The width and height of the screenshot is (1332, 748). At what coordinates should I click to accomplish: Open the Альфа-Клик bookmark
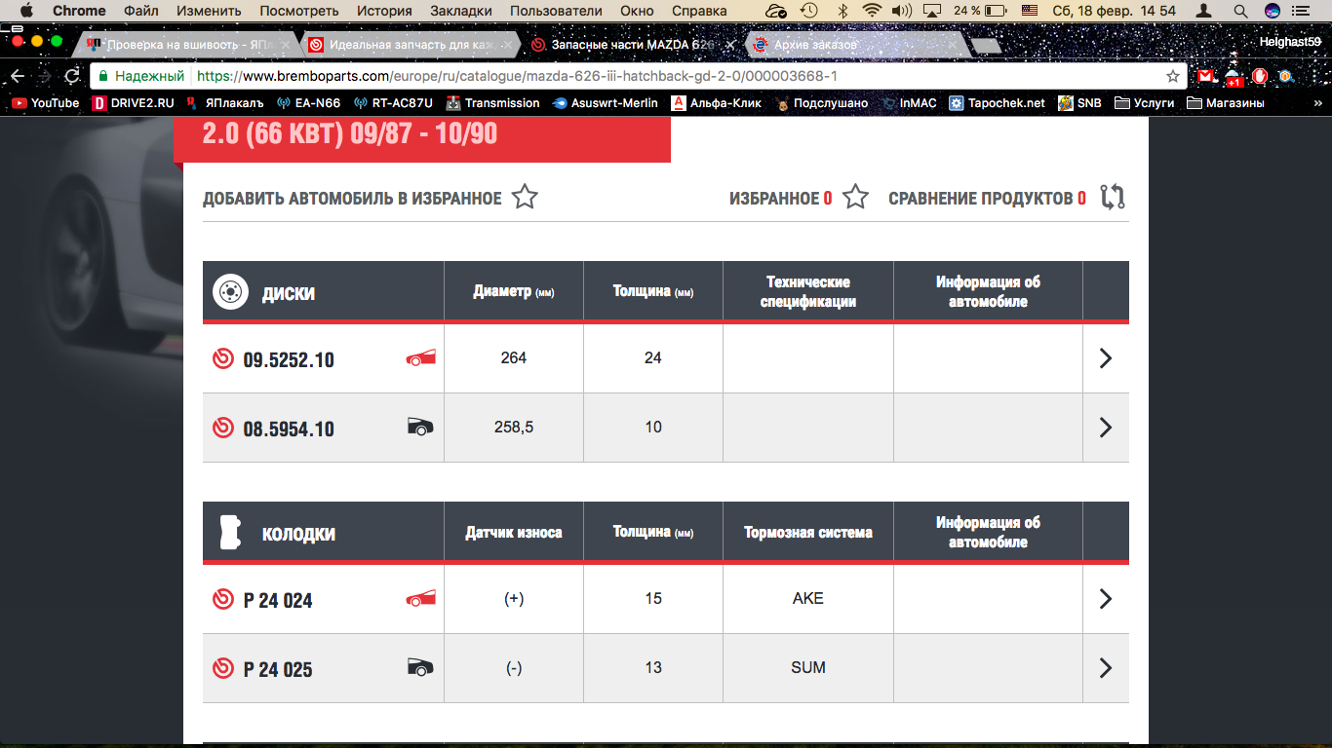pyautogui.click(x=716, y=102)
